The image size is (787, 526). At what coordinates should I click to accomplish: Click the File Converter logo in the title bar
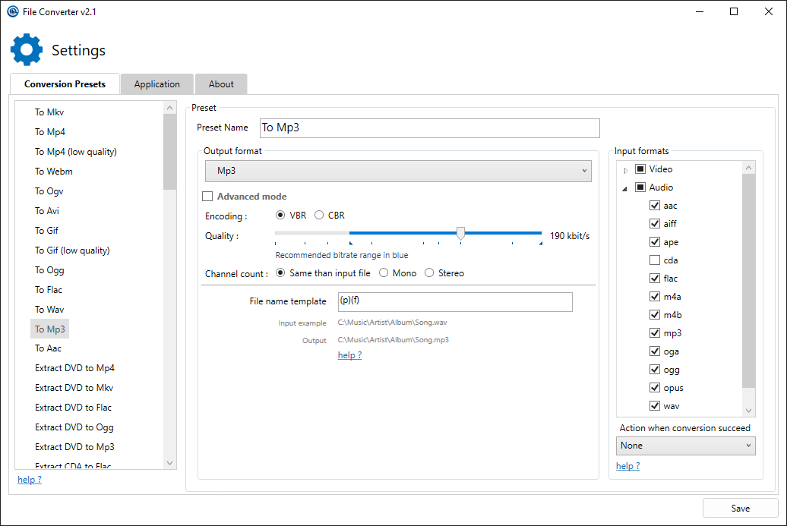tap(11, 11)
